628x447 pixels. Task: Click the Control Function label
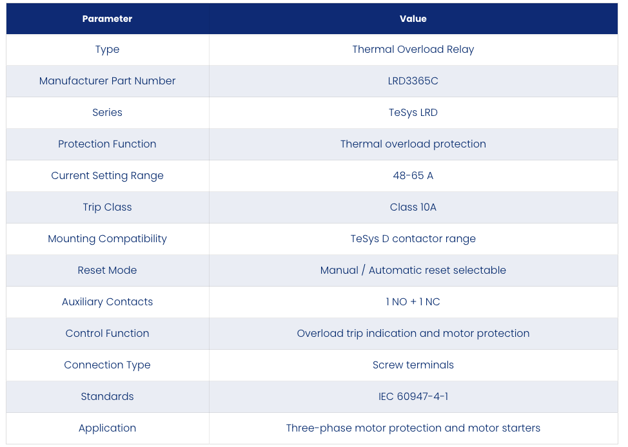[x=107, y=334]
